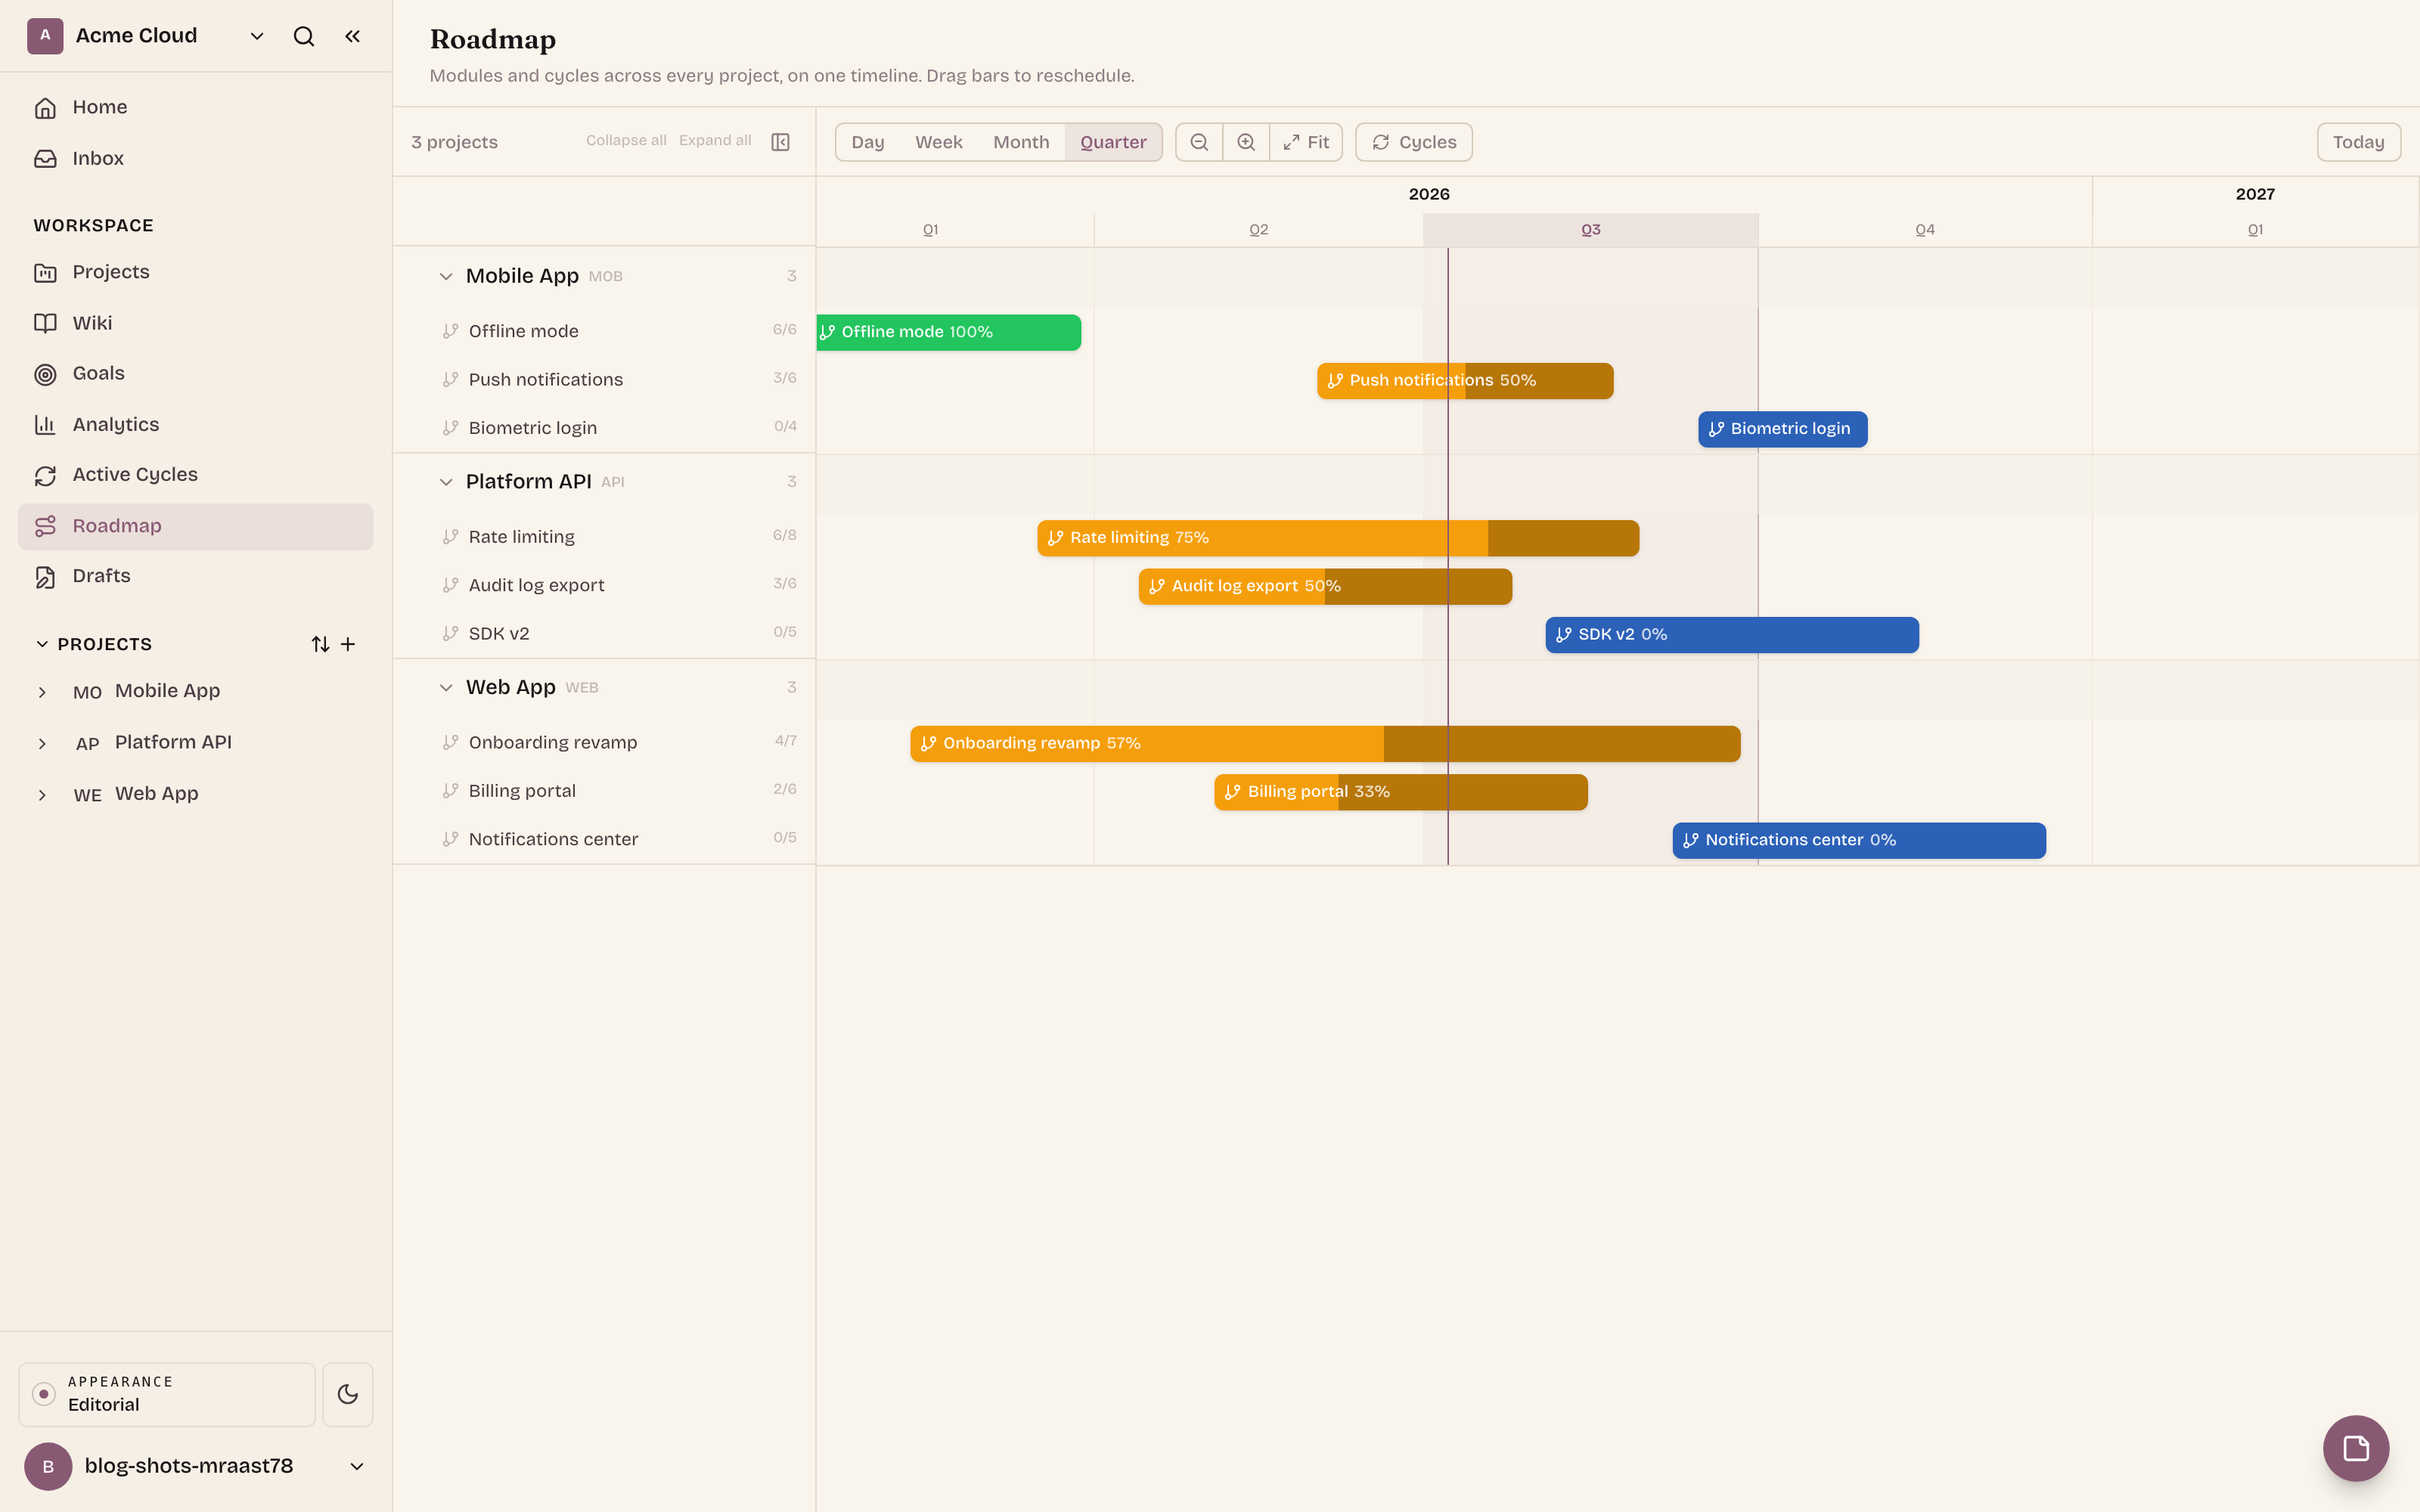The image size is (2420, 1512).
Task: Open Home from the sidebar
Action: click(196, 107)
